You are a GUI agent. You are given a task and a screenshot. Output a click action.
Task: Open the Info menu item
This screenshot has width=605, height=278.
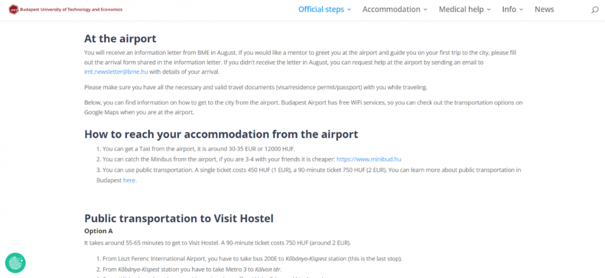(509, 9)
